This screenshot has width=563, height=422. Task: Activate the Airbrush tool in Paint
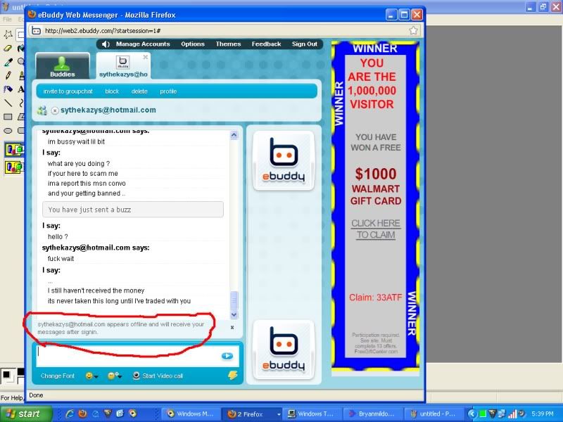(x=8, y=89)
